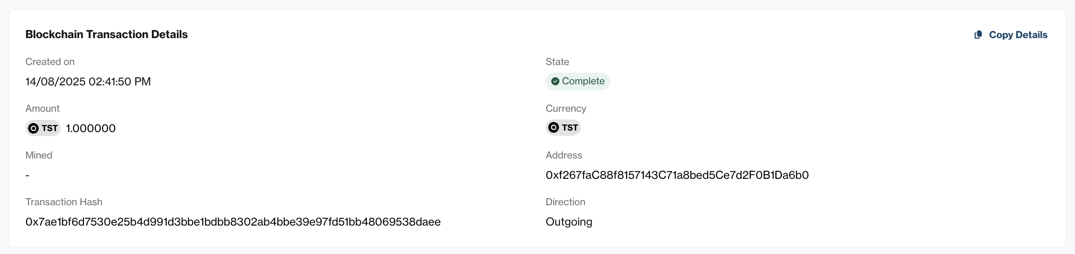Select the Complete state badge
The height and width of the screenshot is (254, 1075).
pos(578,81)
